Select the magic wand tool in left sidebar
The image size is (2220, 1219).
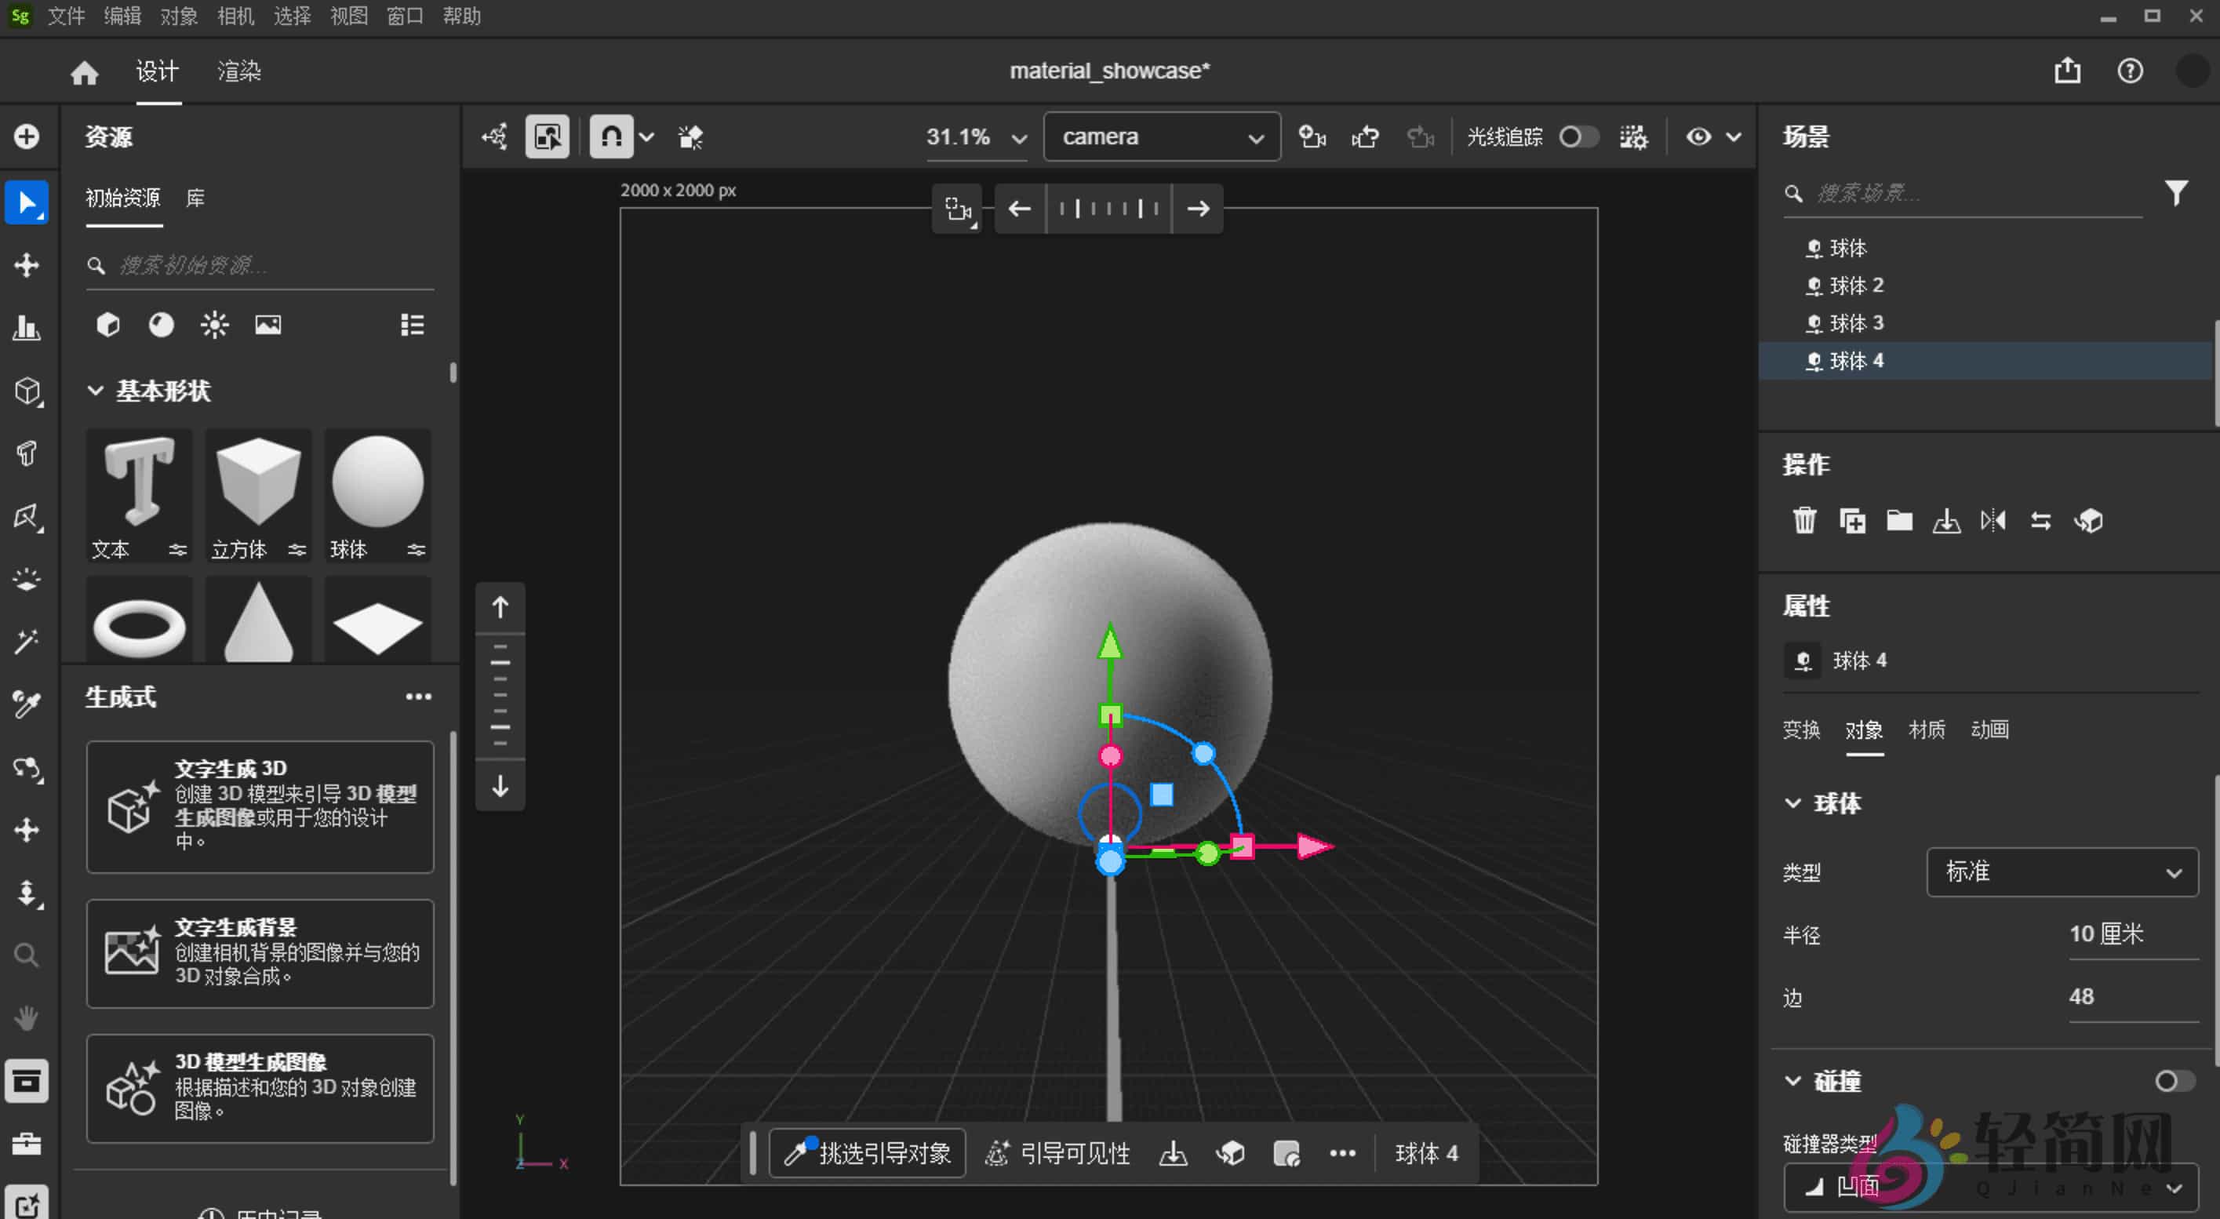[27, 642]
